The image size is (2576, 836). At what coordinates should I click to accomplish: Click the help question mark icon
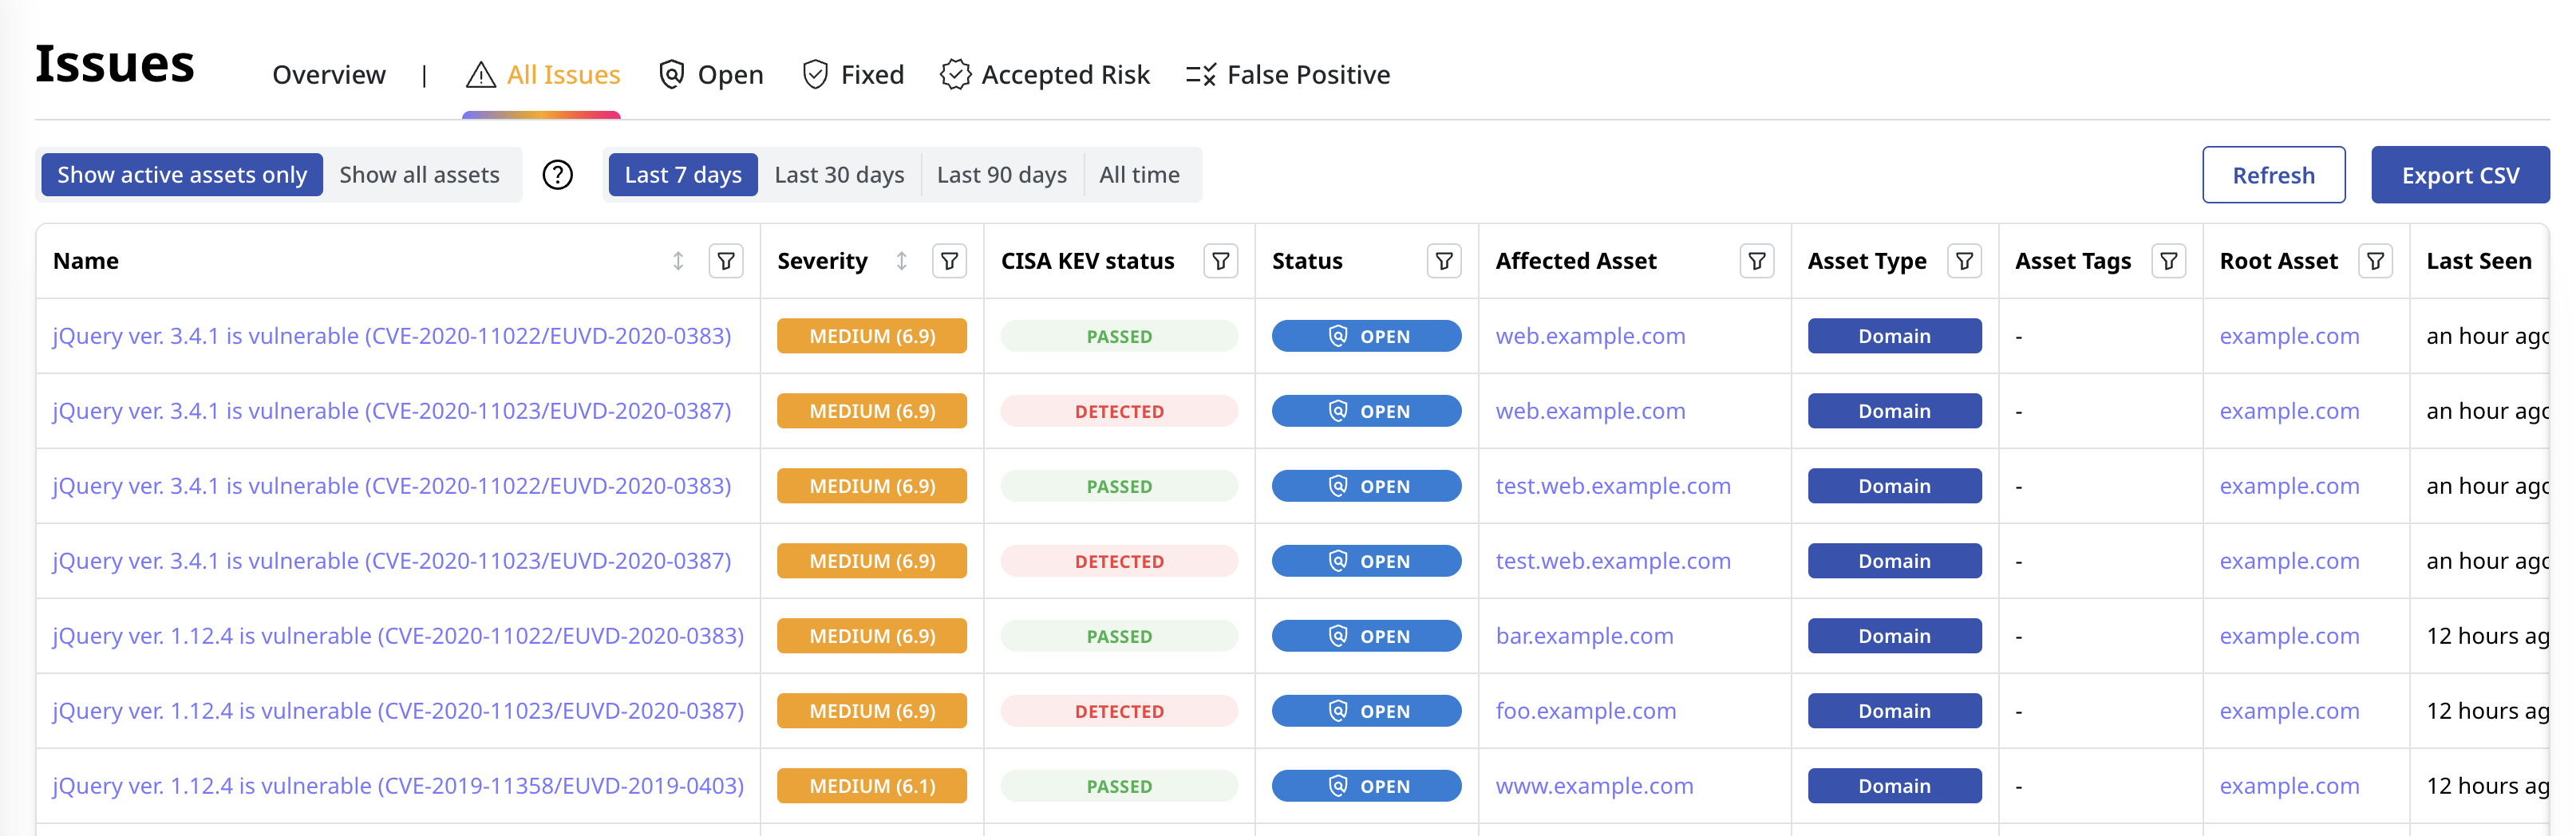pyautogui.click(x=557, y=175)
